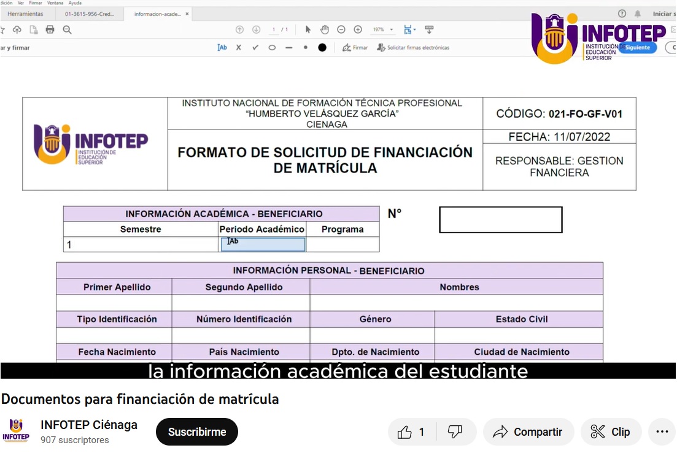This screenshot has height=456, width=677.
Task: Select the line dash tool
Action: 289,47
